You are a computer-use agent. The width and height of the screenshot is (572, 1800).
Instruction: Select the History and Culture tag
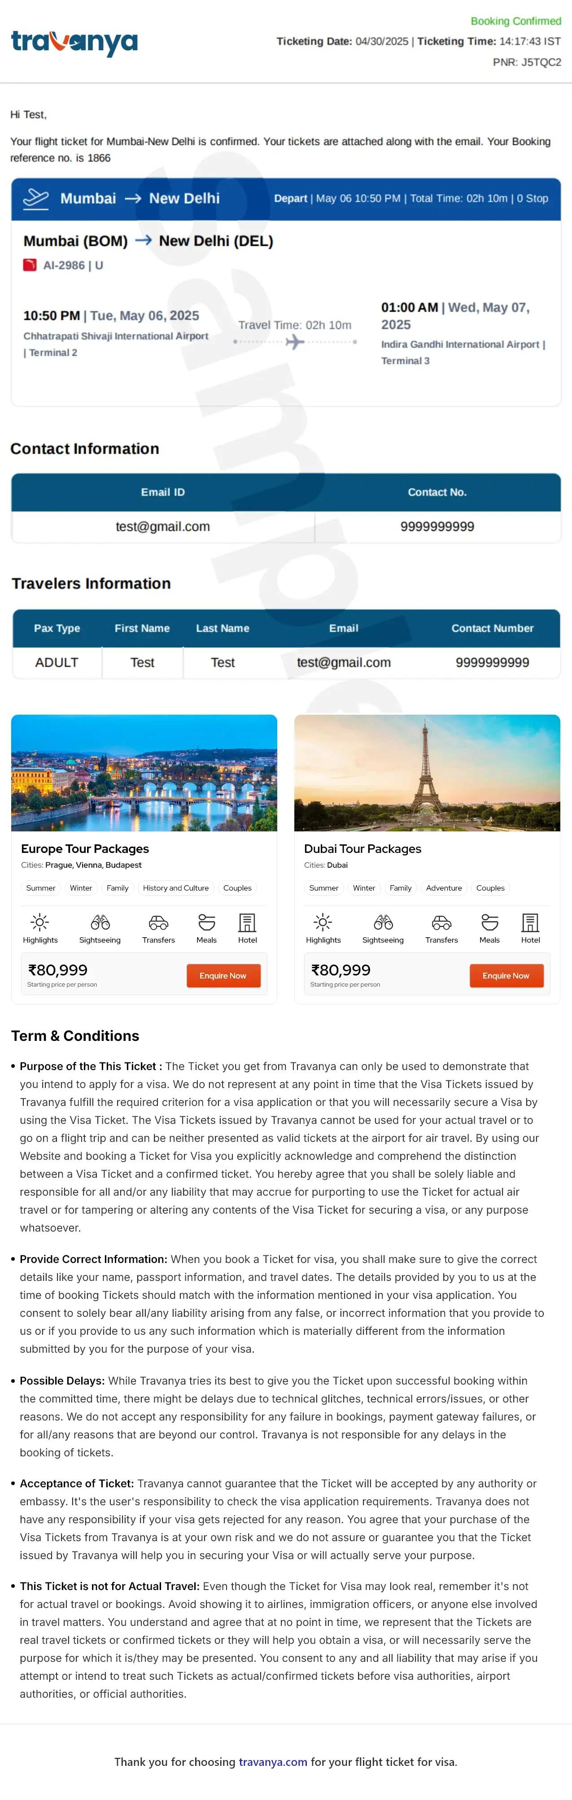click(176, 887)
